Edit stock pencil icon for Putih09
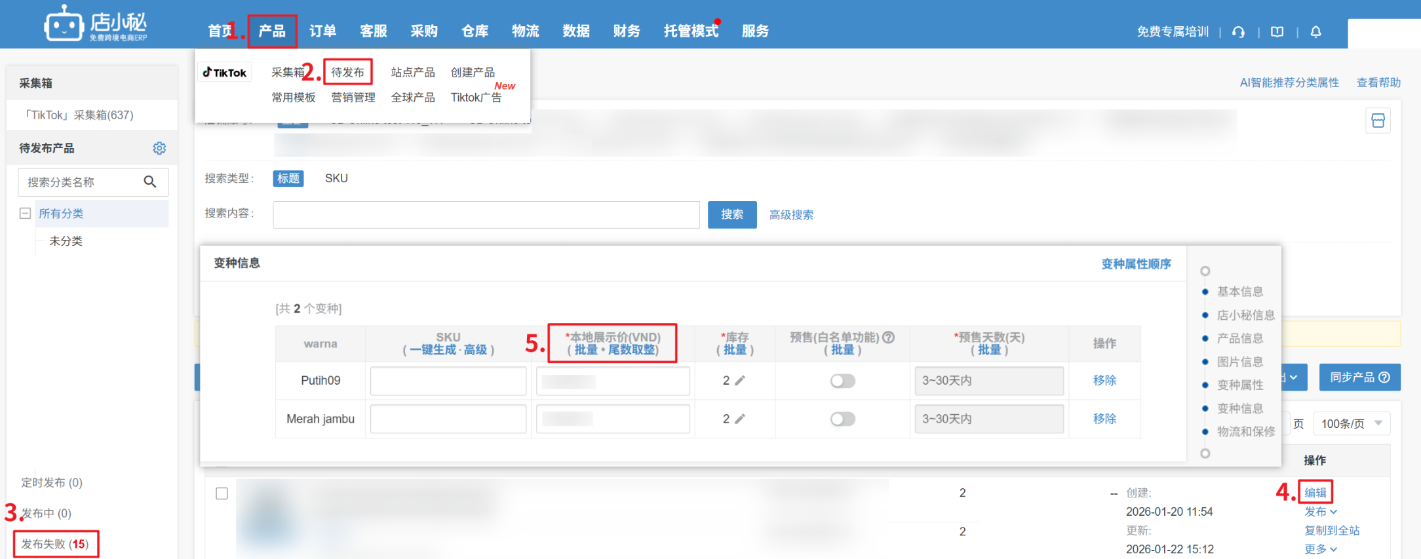Viewport: 1421px width, 559px height. [x=740, y=381]
